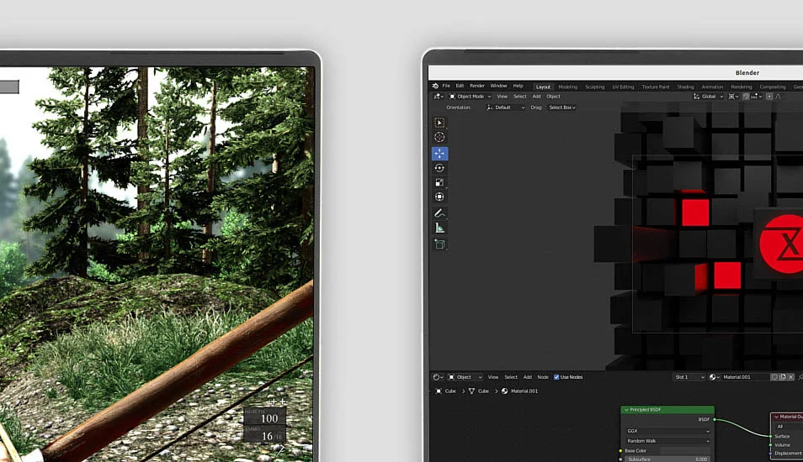This screenshot has width=803, height=462.
Task: Select the 3D Cursor tool
Action: pyautogui.click(x=439, y=137)
